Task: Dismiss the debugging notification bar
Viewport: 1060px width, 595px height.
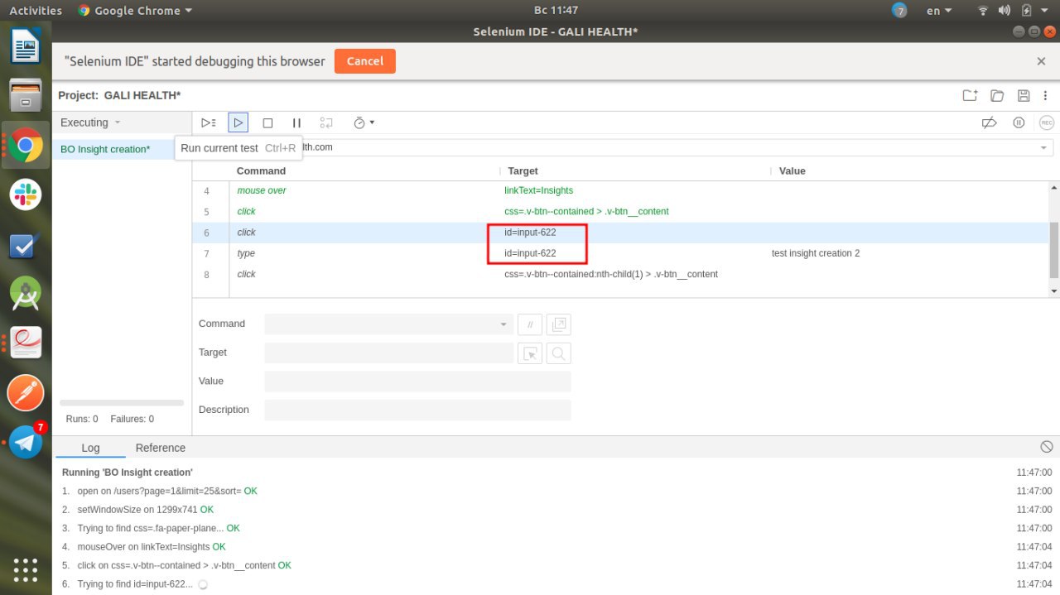Action: [x=1042, y=61]
